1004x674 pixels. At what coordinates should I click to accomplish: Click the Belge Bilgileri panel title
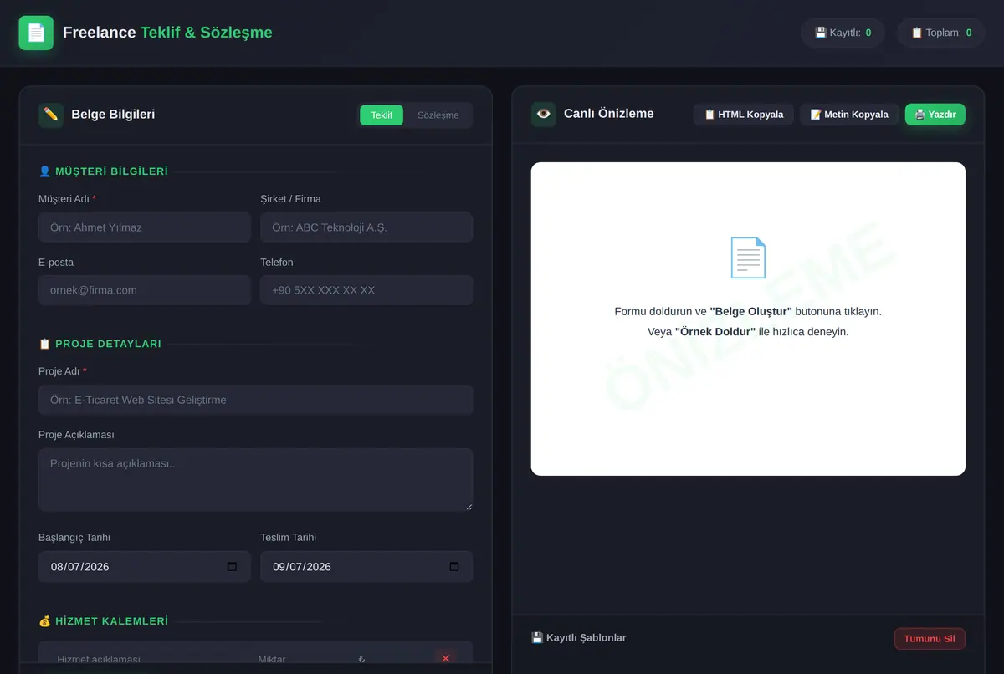(x=113, y=115)
